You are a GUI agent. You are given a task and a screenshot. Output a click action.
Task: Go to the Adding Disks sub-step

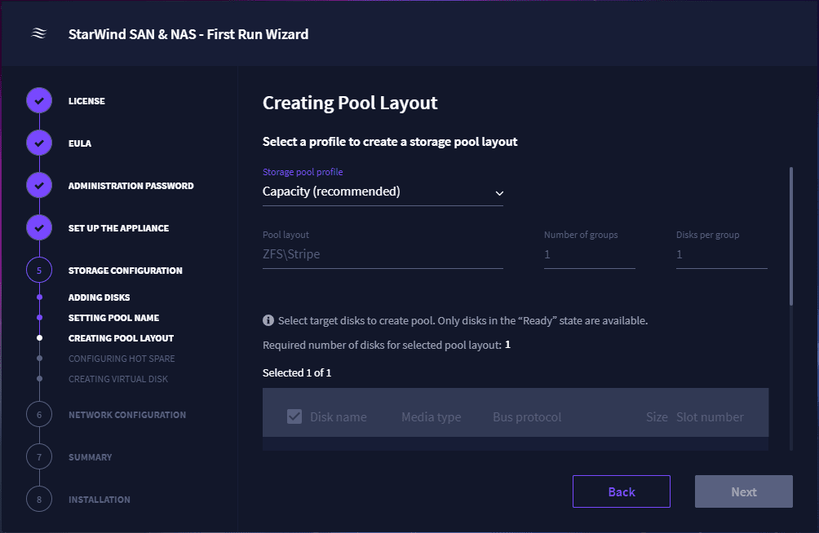100,297
